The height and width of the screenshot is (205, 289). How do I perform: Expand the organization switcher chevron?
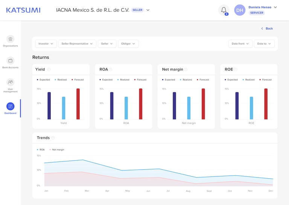click(x=148, y=10)
